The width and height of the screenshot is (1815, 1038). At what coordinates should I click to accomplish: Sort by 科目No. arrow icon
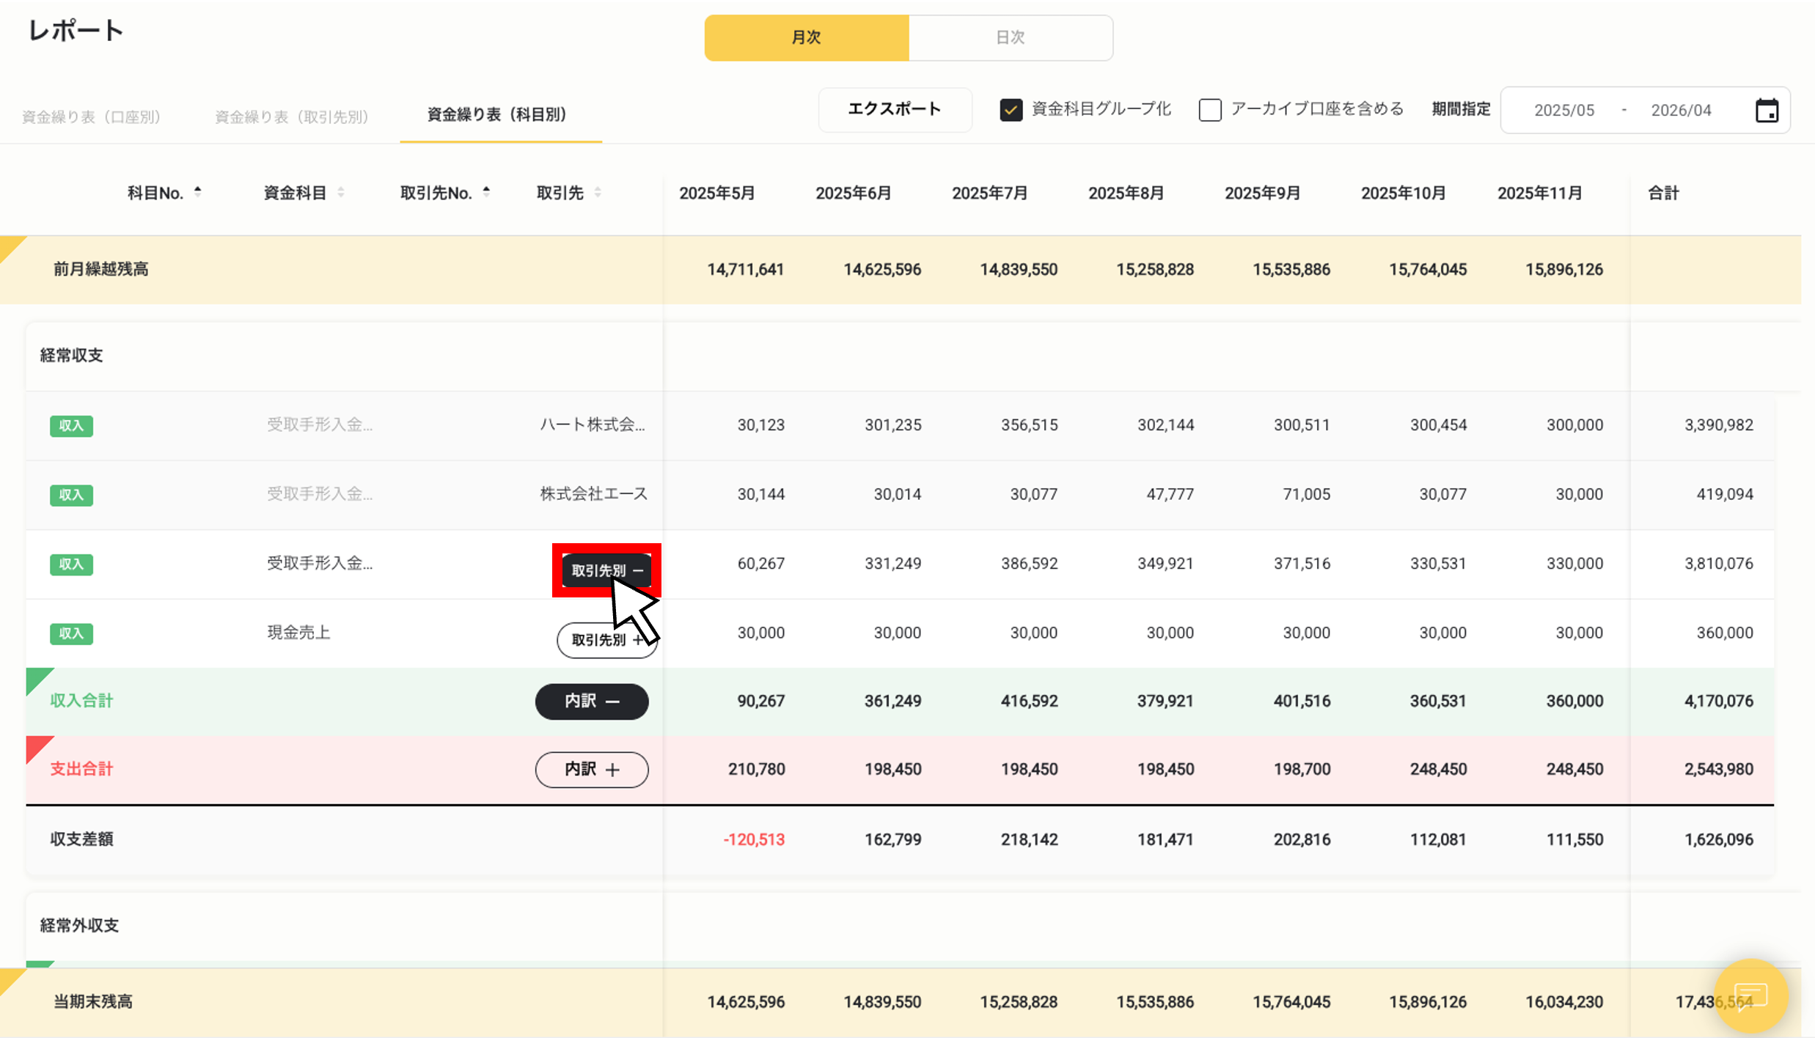pos(197,192)
